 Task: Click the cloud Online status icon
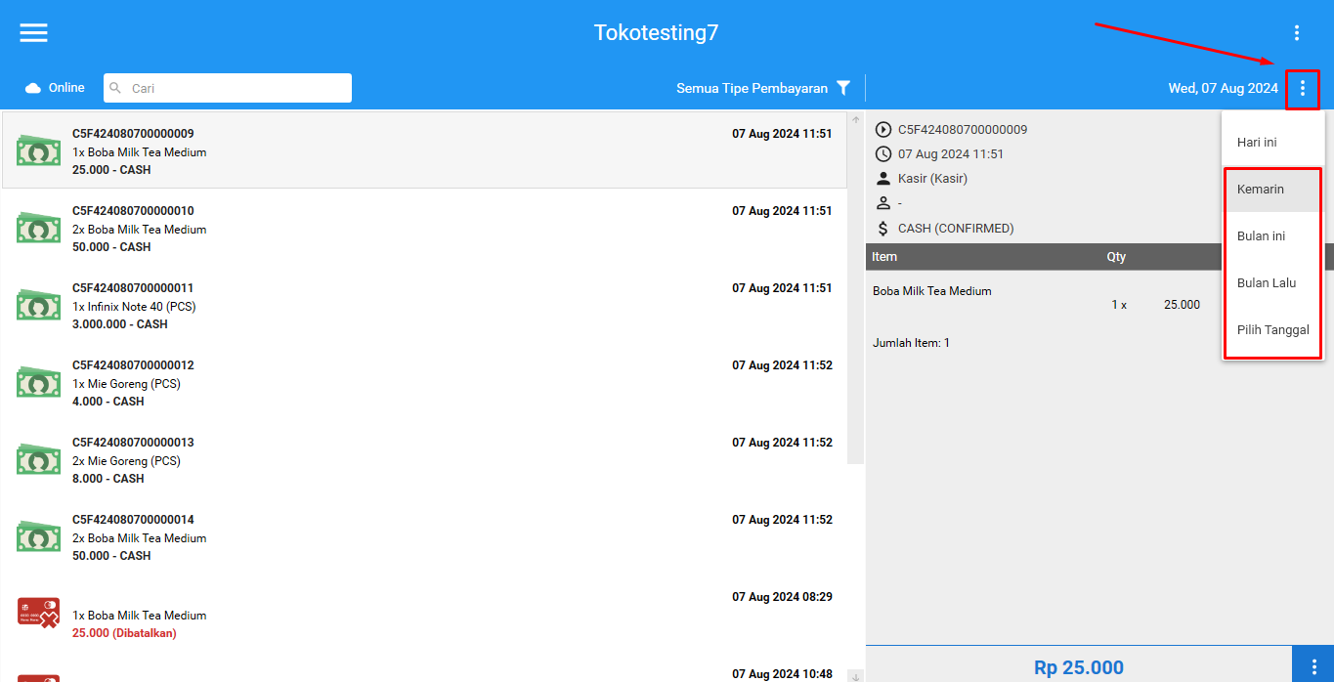point(33,88)
